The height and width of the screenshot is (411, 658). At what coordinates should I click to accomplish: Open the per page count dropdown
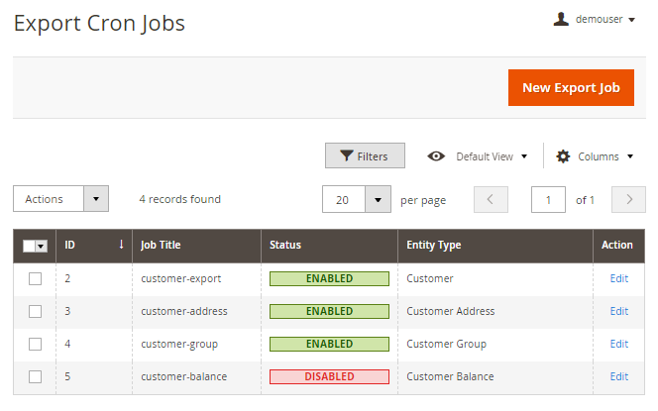click(x=378, y=199)
